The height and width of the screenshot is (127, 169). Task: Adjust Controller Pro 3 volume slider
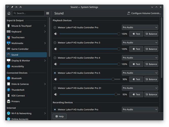pyautogui.click(x=90, y=49)
